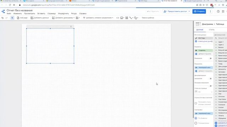
Task: Click the report title Отчет без названия
Action: 20,10
